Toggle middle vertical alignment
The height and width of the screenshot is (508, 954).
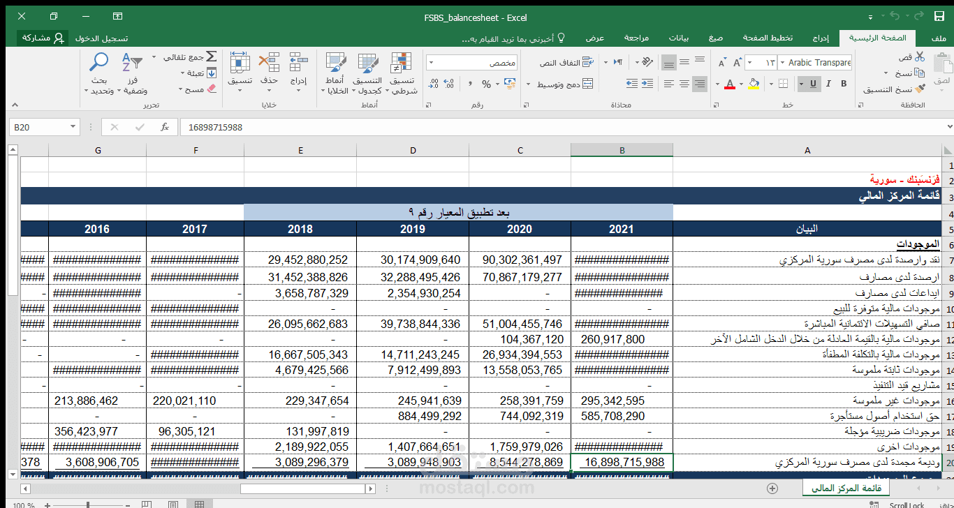pos(684,63)
